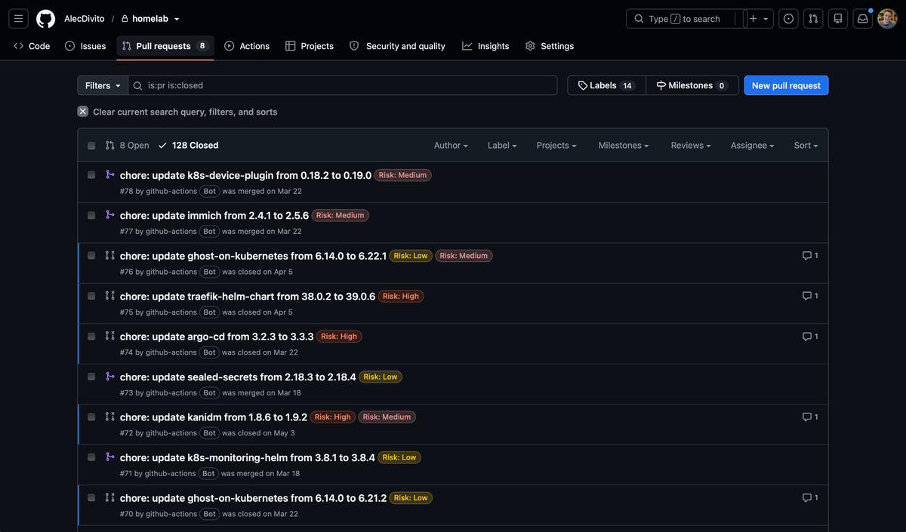The height and width of the screenshot is (532, 906).
Task: Switch to the Projects tab
Action: pos(310,46)
